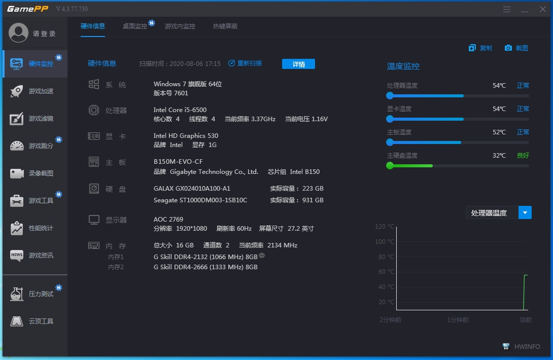
Task: Click the temperature chart area
Action: coord(462,268)
